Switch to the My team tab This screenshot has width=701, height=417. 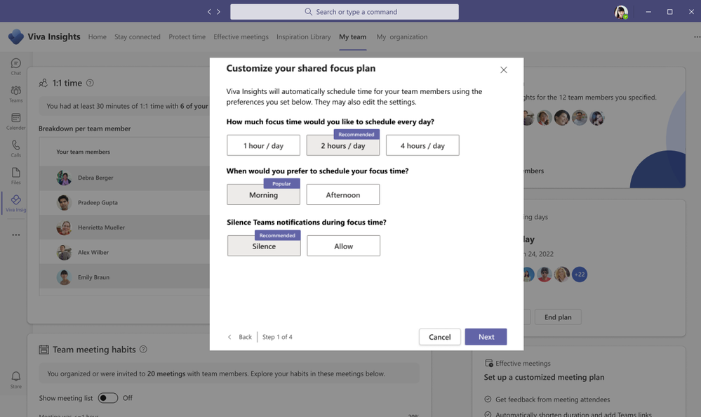(352, 37)
